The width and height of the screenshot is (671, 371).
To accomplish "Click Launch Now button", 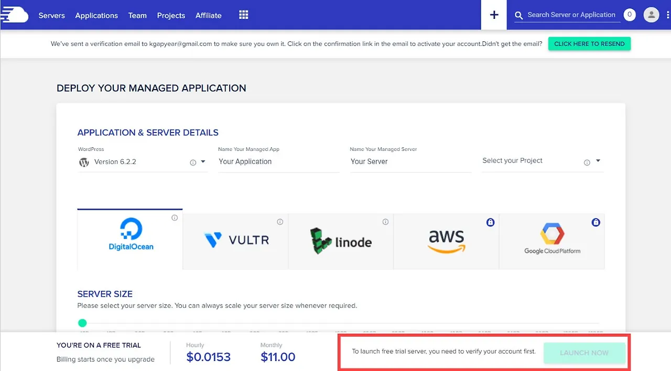I will point(584,353).
